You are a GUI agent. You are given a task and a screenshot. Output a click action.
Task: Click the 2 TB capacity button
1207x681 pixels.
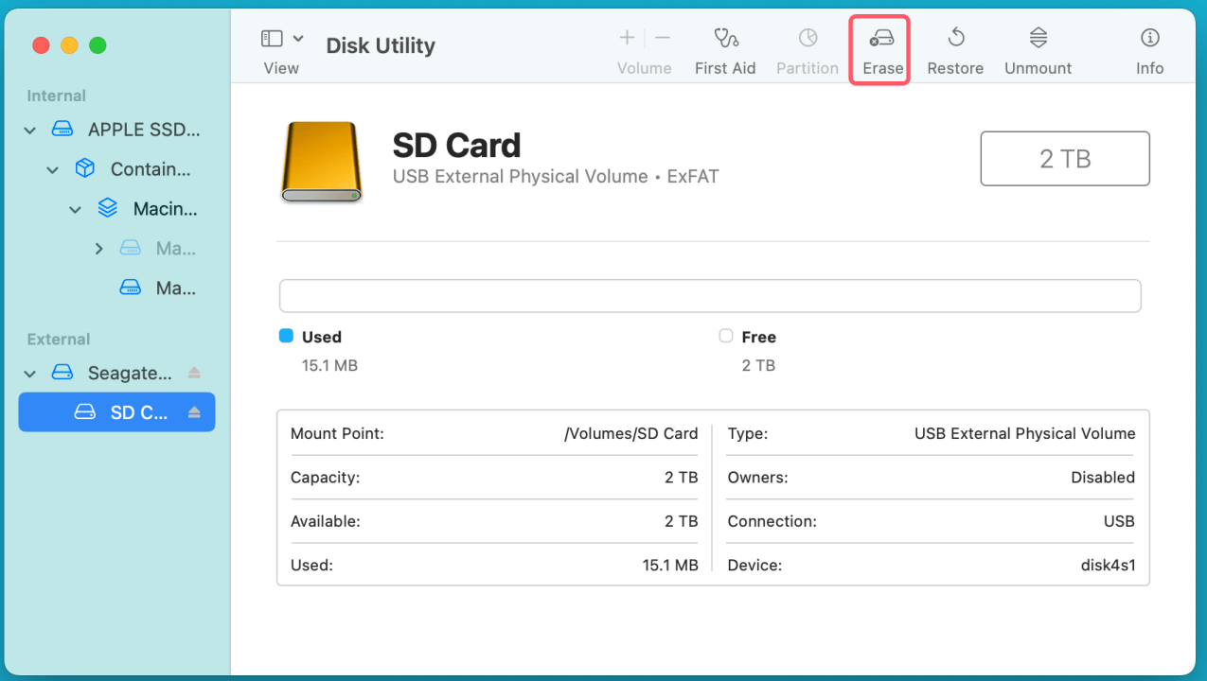tap(1064, 158)
